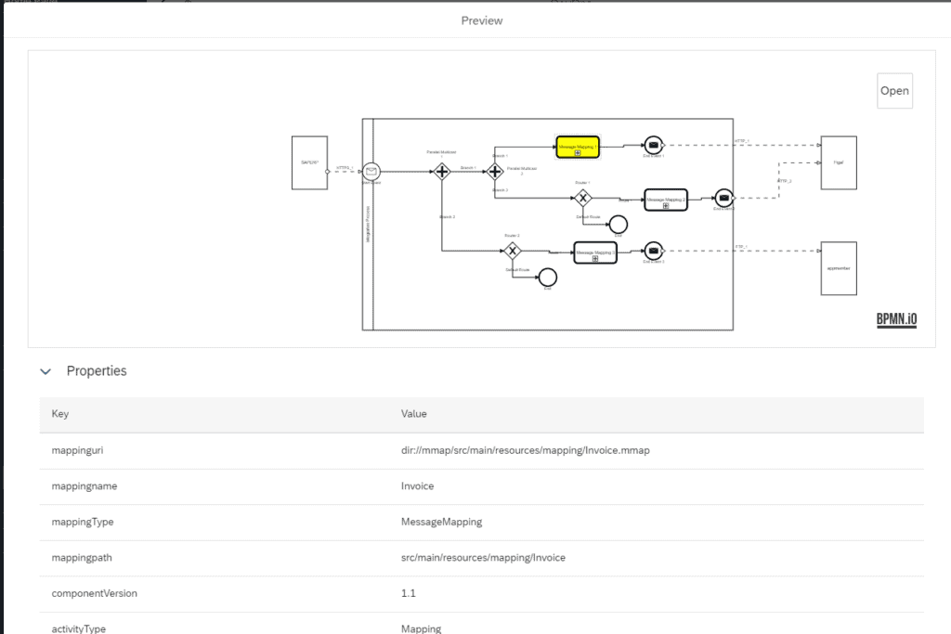Click the End circle below Router 1
The image size is (951, 634).
tap(618, 225)
